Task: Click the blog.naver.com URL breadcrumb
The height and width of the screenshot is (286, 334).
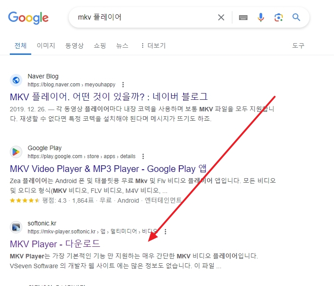Action: pos(71,85)
